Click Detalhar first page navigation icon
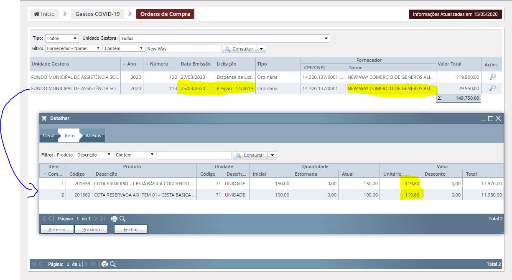Image resolution: width=512 pixels, height=280 pixels. 44,219
